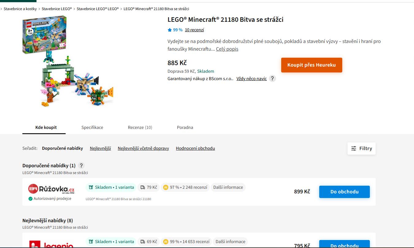The height and width of the screenshot is (248, 414).
Task: Open Další informace for the Růžovka offer
Action: [228, 188]
